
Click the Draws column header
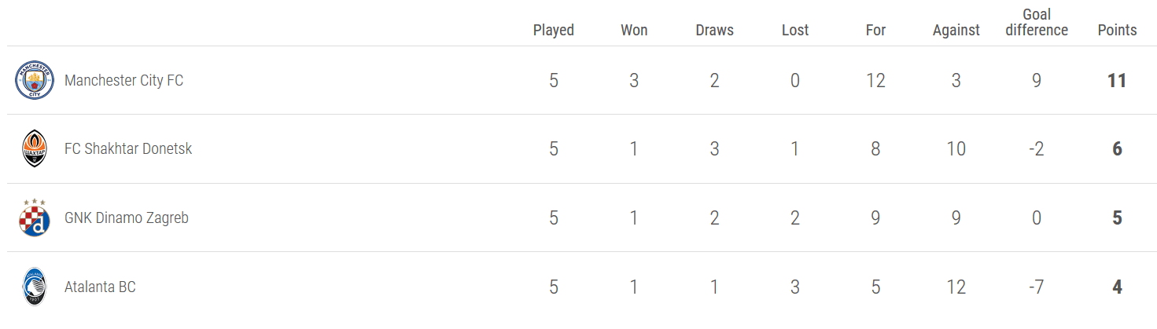coord(714,31)
